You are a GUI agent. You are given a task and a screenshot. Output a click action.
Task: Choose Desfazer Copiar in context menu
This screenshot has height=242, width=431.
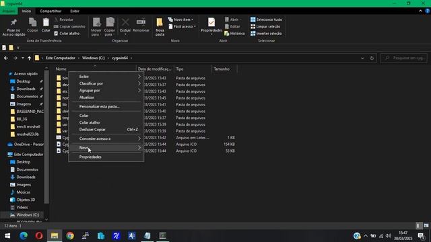[x=106, y=130]
